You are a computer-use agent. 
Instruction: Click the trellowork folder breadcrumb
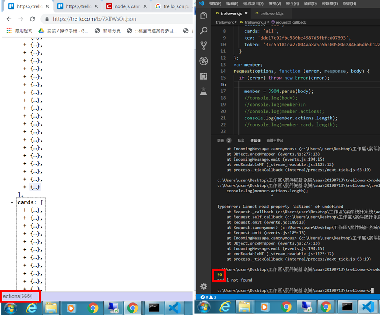point(225,22)
